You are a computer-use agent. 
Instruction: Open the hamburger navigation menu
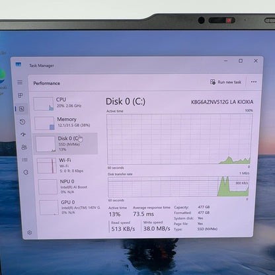(20, 83)
